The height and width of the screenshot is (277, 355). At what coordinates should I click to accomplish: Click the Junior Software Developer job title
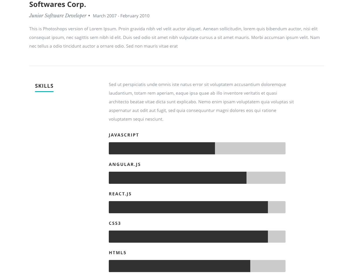click(58, 16)
